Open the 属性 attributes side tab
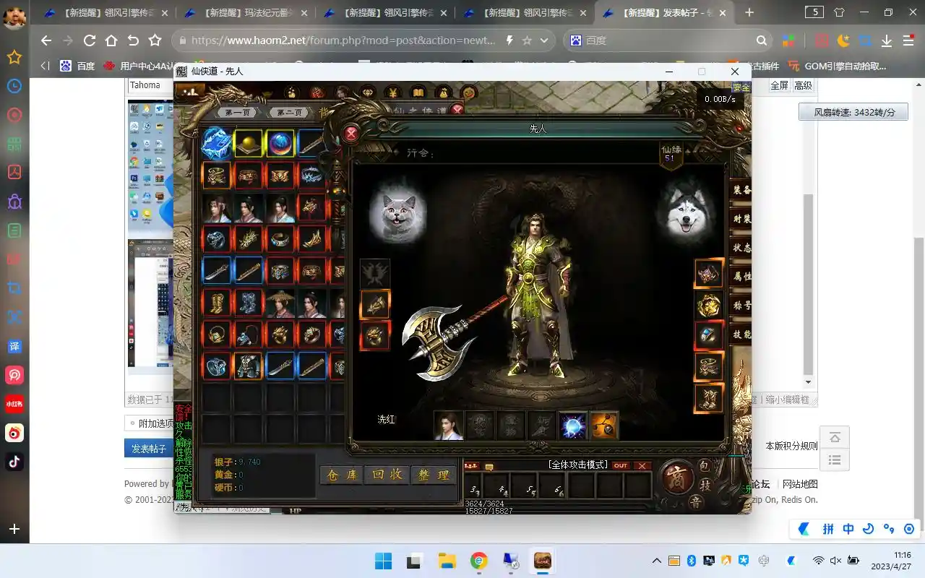The image size is (925, 578). [741, 277]
